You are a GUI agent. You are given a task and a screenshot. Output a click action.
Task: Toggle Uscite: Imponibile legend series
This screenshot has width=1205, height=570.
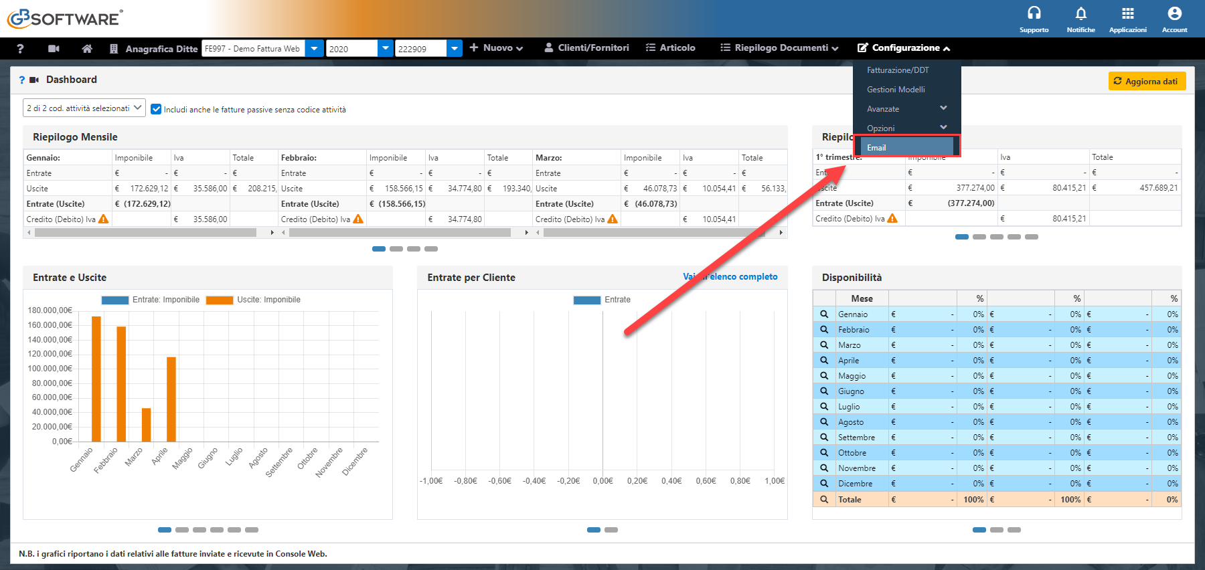tap(254, 300)
